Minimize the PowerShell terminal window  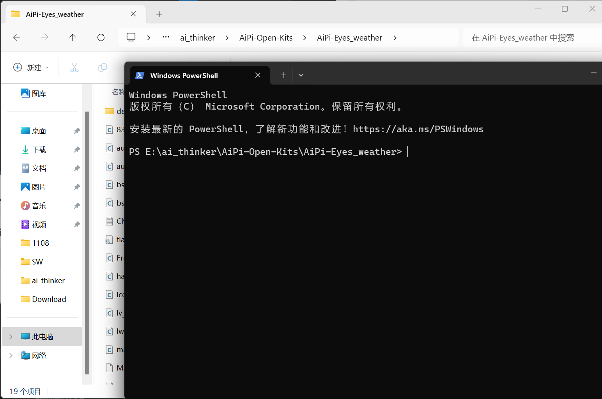pyautogui.click(x=593, y=73)
